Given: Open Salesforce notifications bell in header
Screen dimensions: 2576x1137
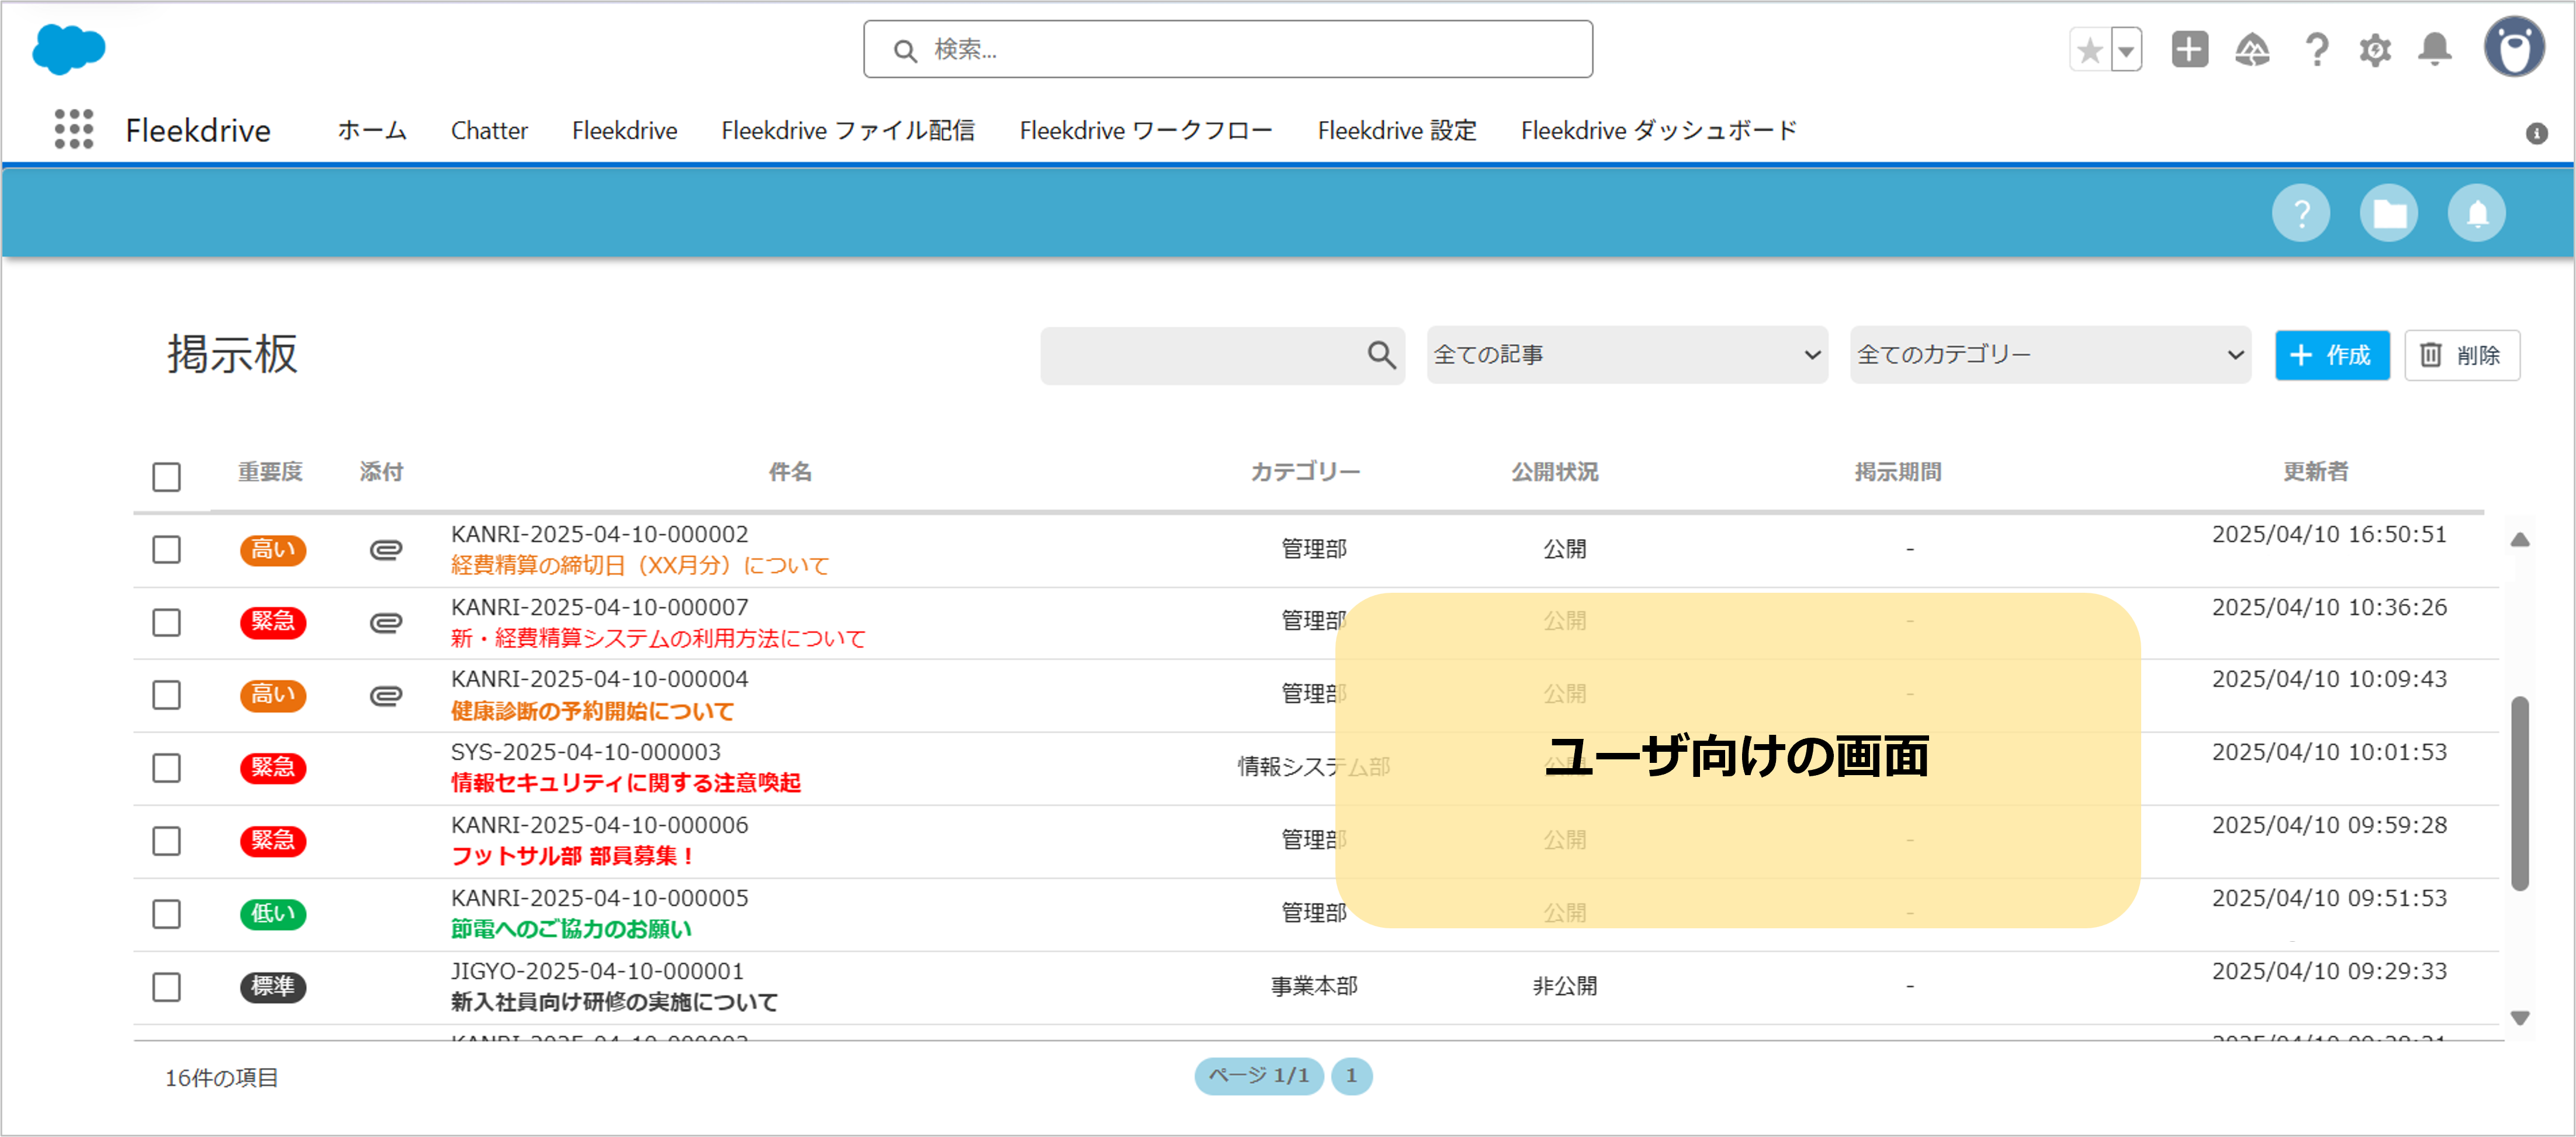Looking at the screenshot, I should click(x=2435, y=50).
